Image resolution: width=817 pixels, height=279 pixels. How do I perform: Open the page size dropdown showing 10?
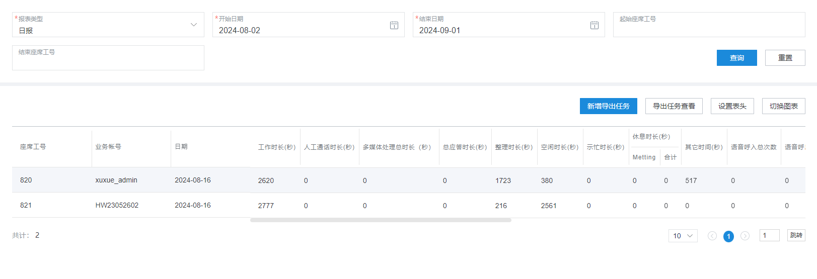click(683, 236)
